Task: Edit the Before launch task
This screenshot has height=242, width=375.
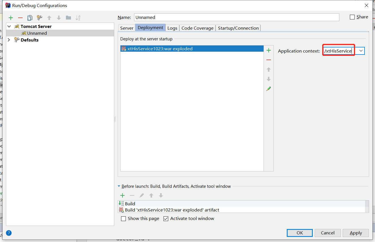Action: [x=142, y=195]
